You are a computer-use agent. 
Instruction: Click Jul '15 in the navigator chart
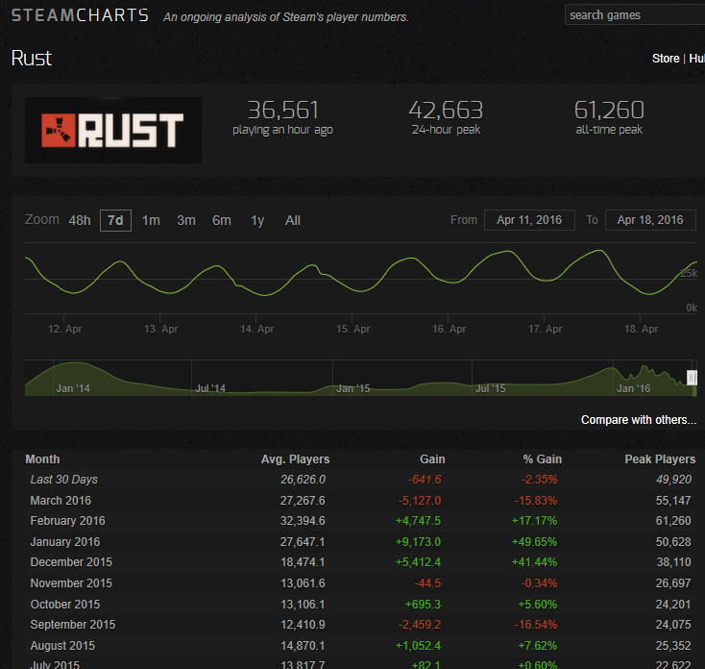point(491,388)
